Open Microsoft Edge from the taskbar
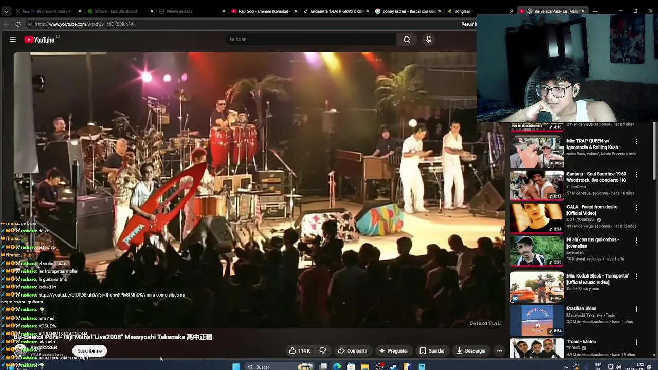The image size is (658, 370). 337,367
